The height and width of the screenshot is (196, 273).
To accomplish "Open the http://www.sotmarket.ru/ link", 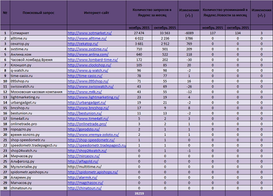I will point(90,33).
